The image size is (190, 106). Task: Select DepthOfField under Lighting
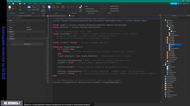coord(172,72)
